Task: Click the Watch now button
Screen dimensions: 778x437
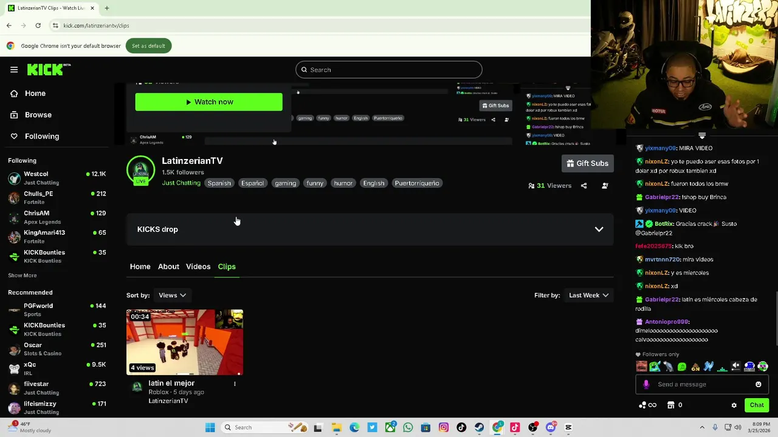Action: [x=208, y=102]
